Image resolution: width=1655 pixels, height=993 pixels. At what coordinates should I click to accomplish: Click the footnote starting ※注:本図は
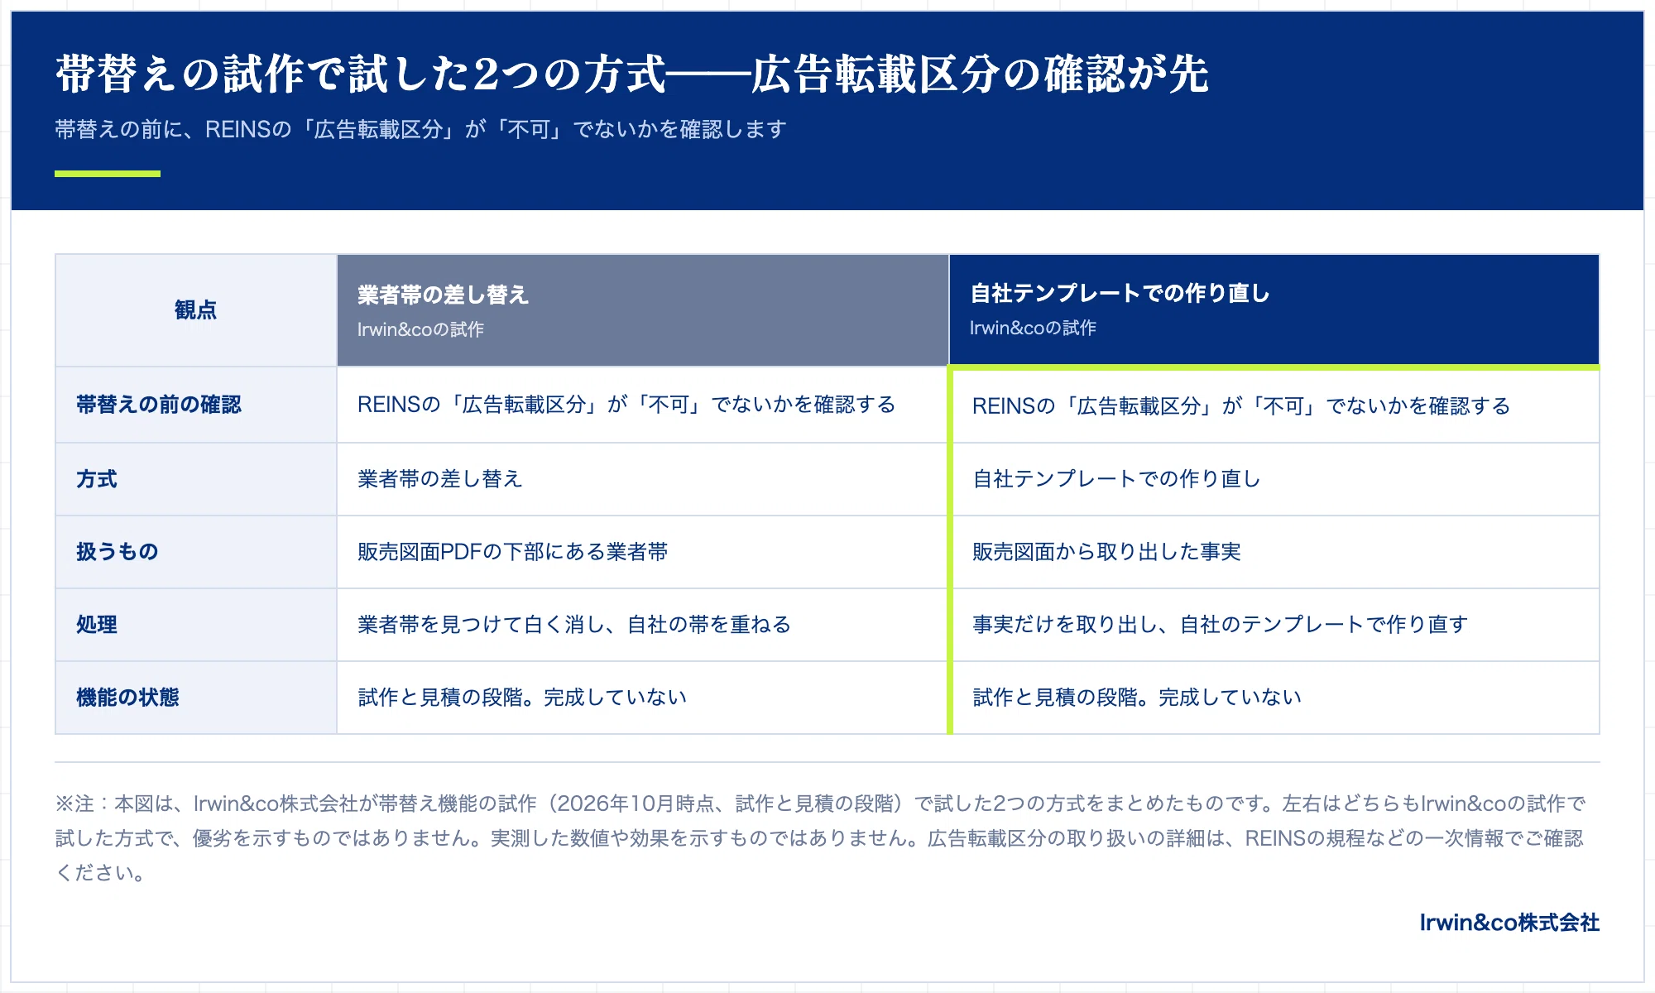[821, 837]
